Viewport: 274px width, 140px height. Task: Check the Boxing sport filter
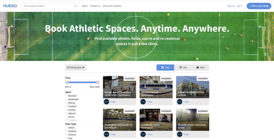coord(66,103)
